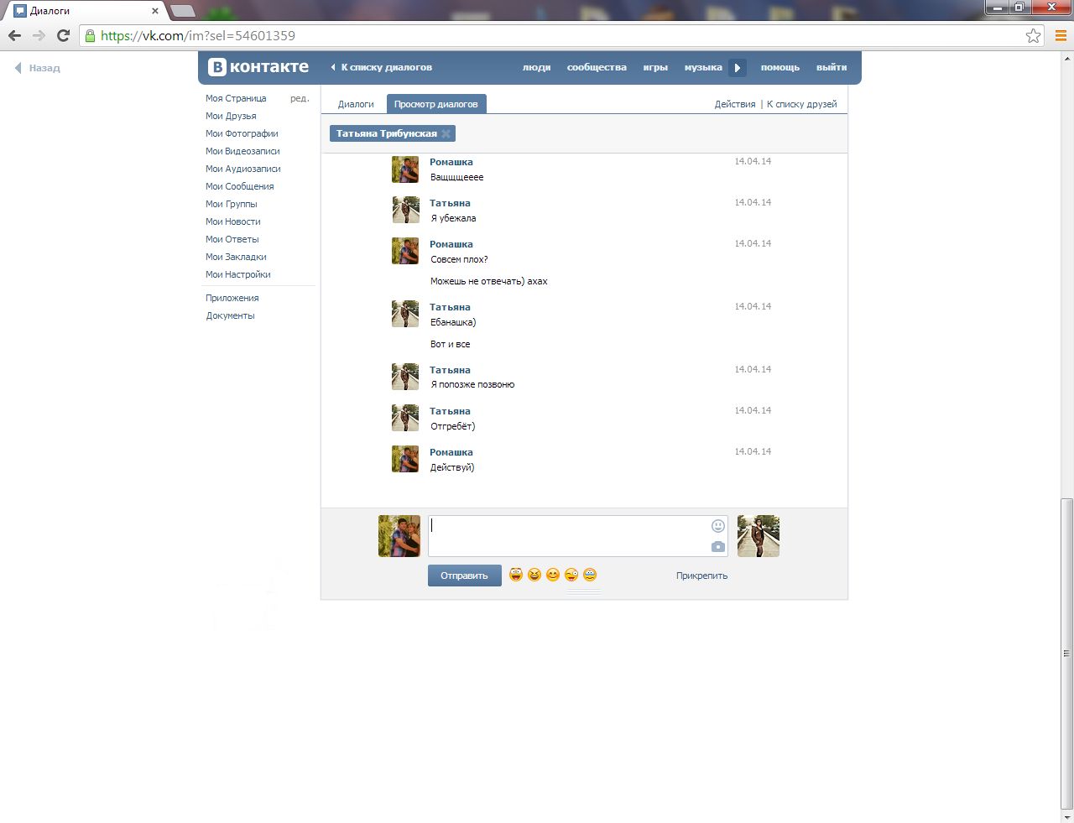Click ред. to edit the page

tap(300, 98)
